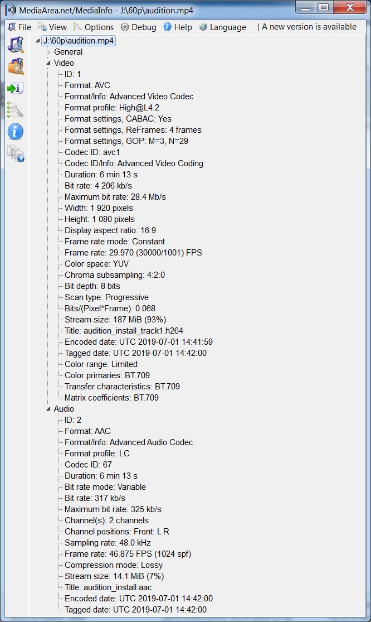The height and width of the screenshot is (622, 371).
Task: Collapse the Audio section
Action: point(48,409)
